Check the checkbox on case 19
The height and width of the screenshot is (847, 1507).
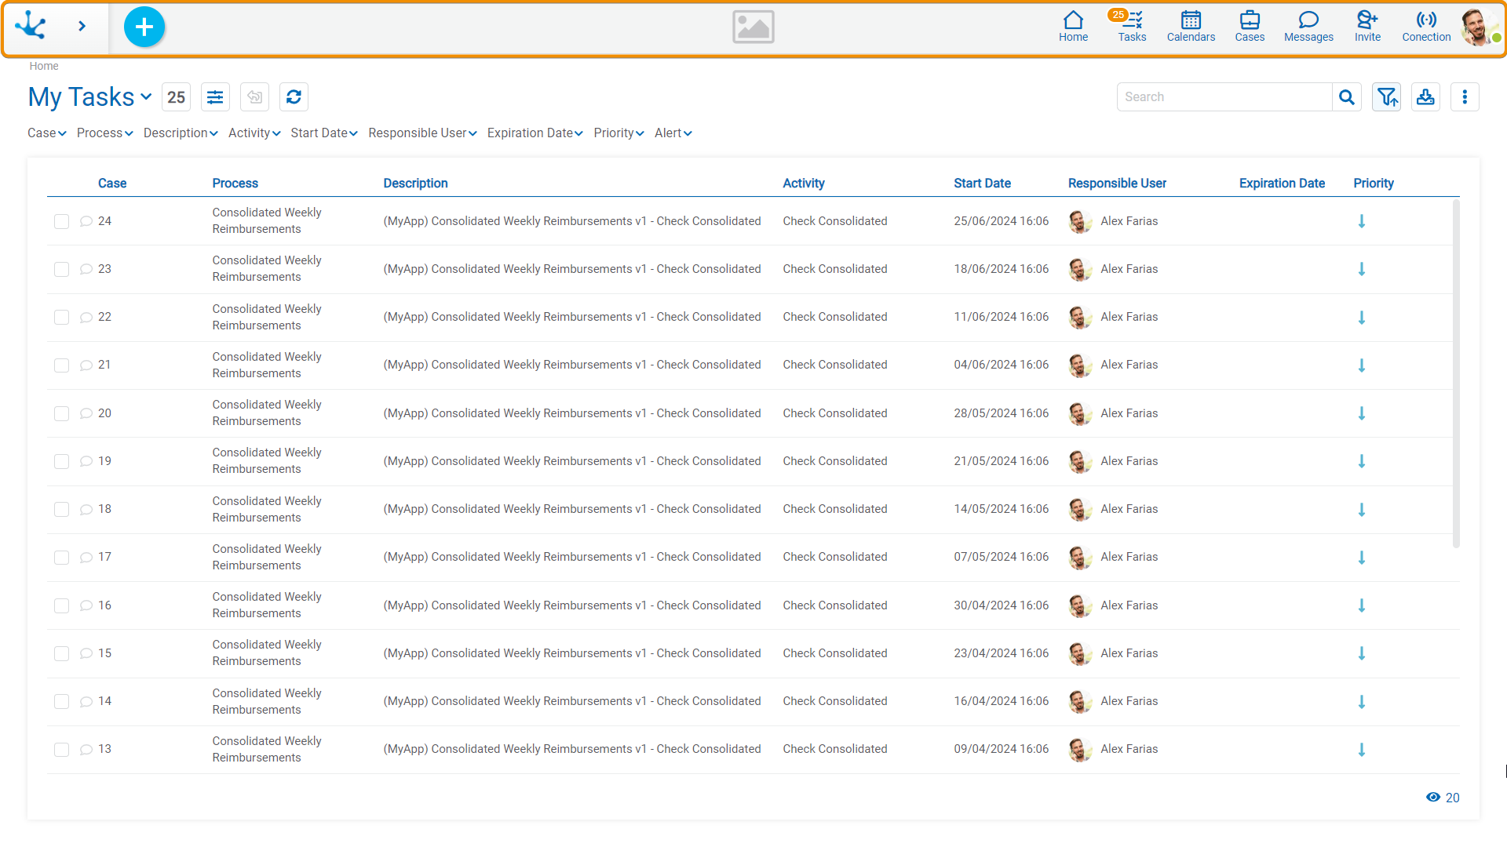click(61, 461)
